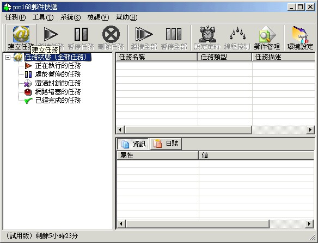Minimize the pro168 window
This screenshot has height=243, width=318.
click(292, 7)
